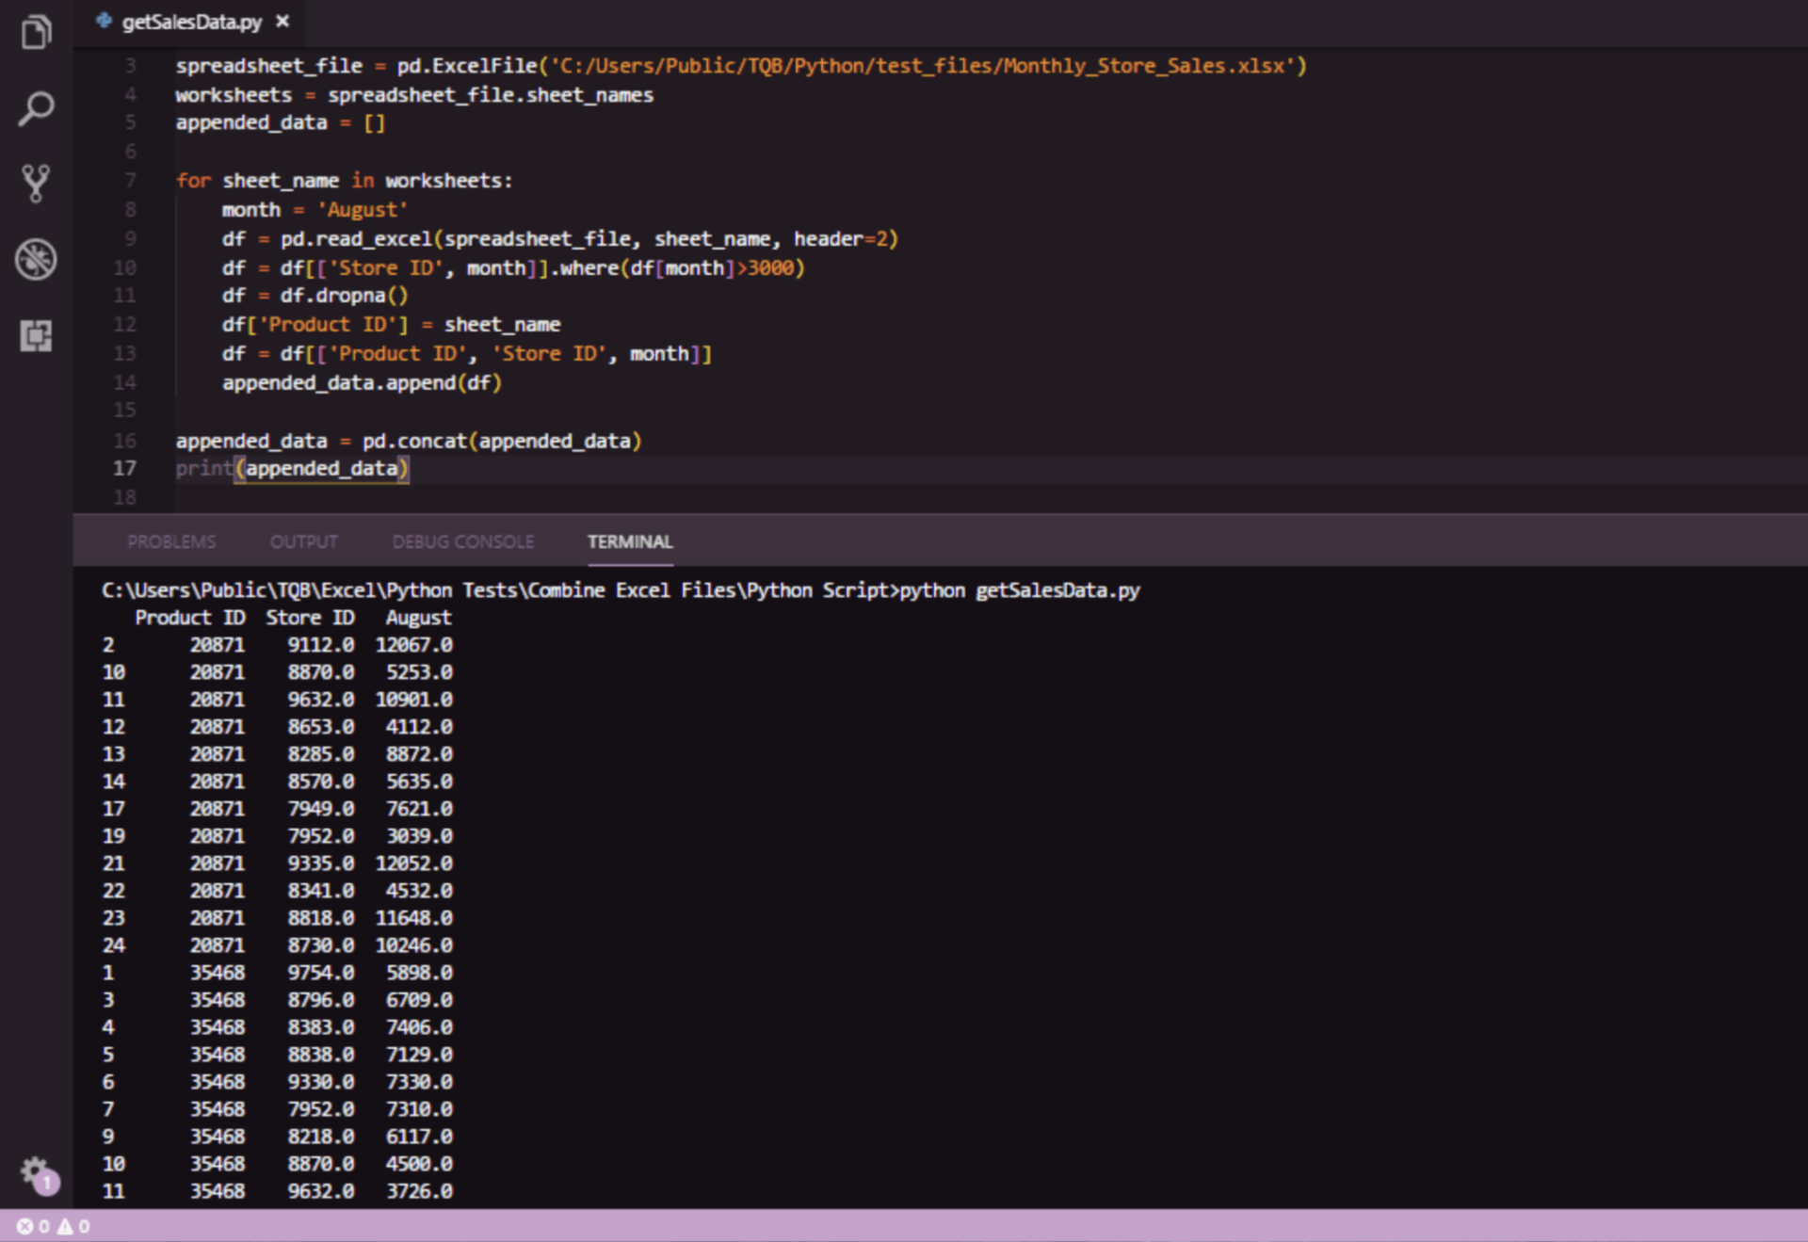Switch to the OUTPUT panel tab
The width and height of the screenshot is (1808, 1242).
click(303, 541)
